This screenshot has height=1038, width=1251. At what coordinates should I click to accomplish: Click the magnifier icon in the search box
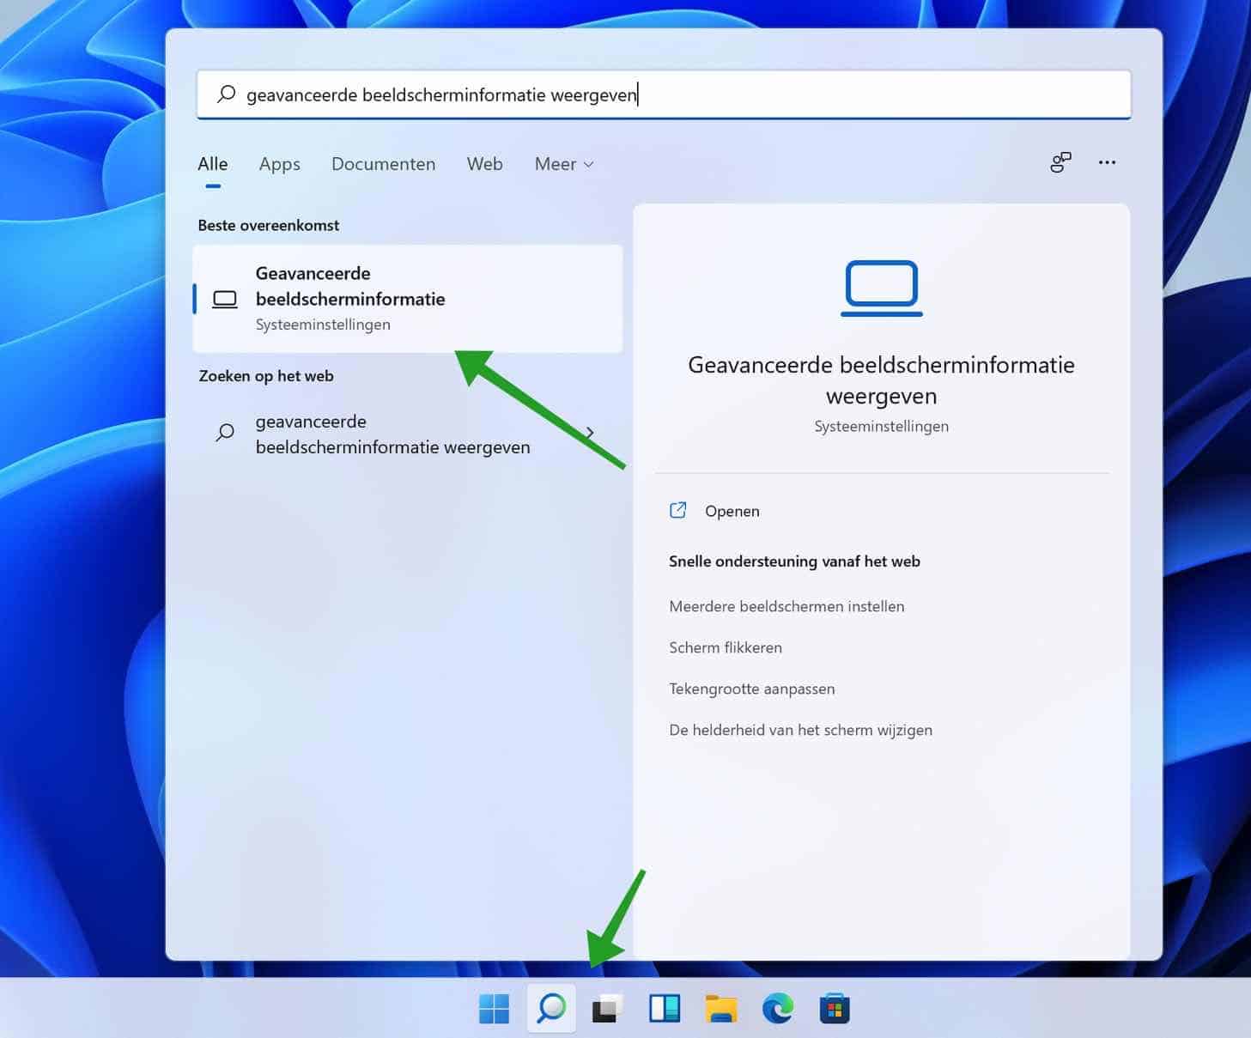pyautogui.click(x=227, y=94)
